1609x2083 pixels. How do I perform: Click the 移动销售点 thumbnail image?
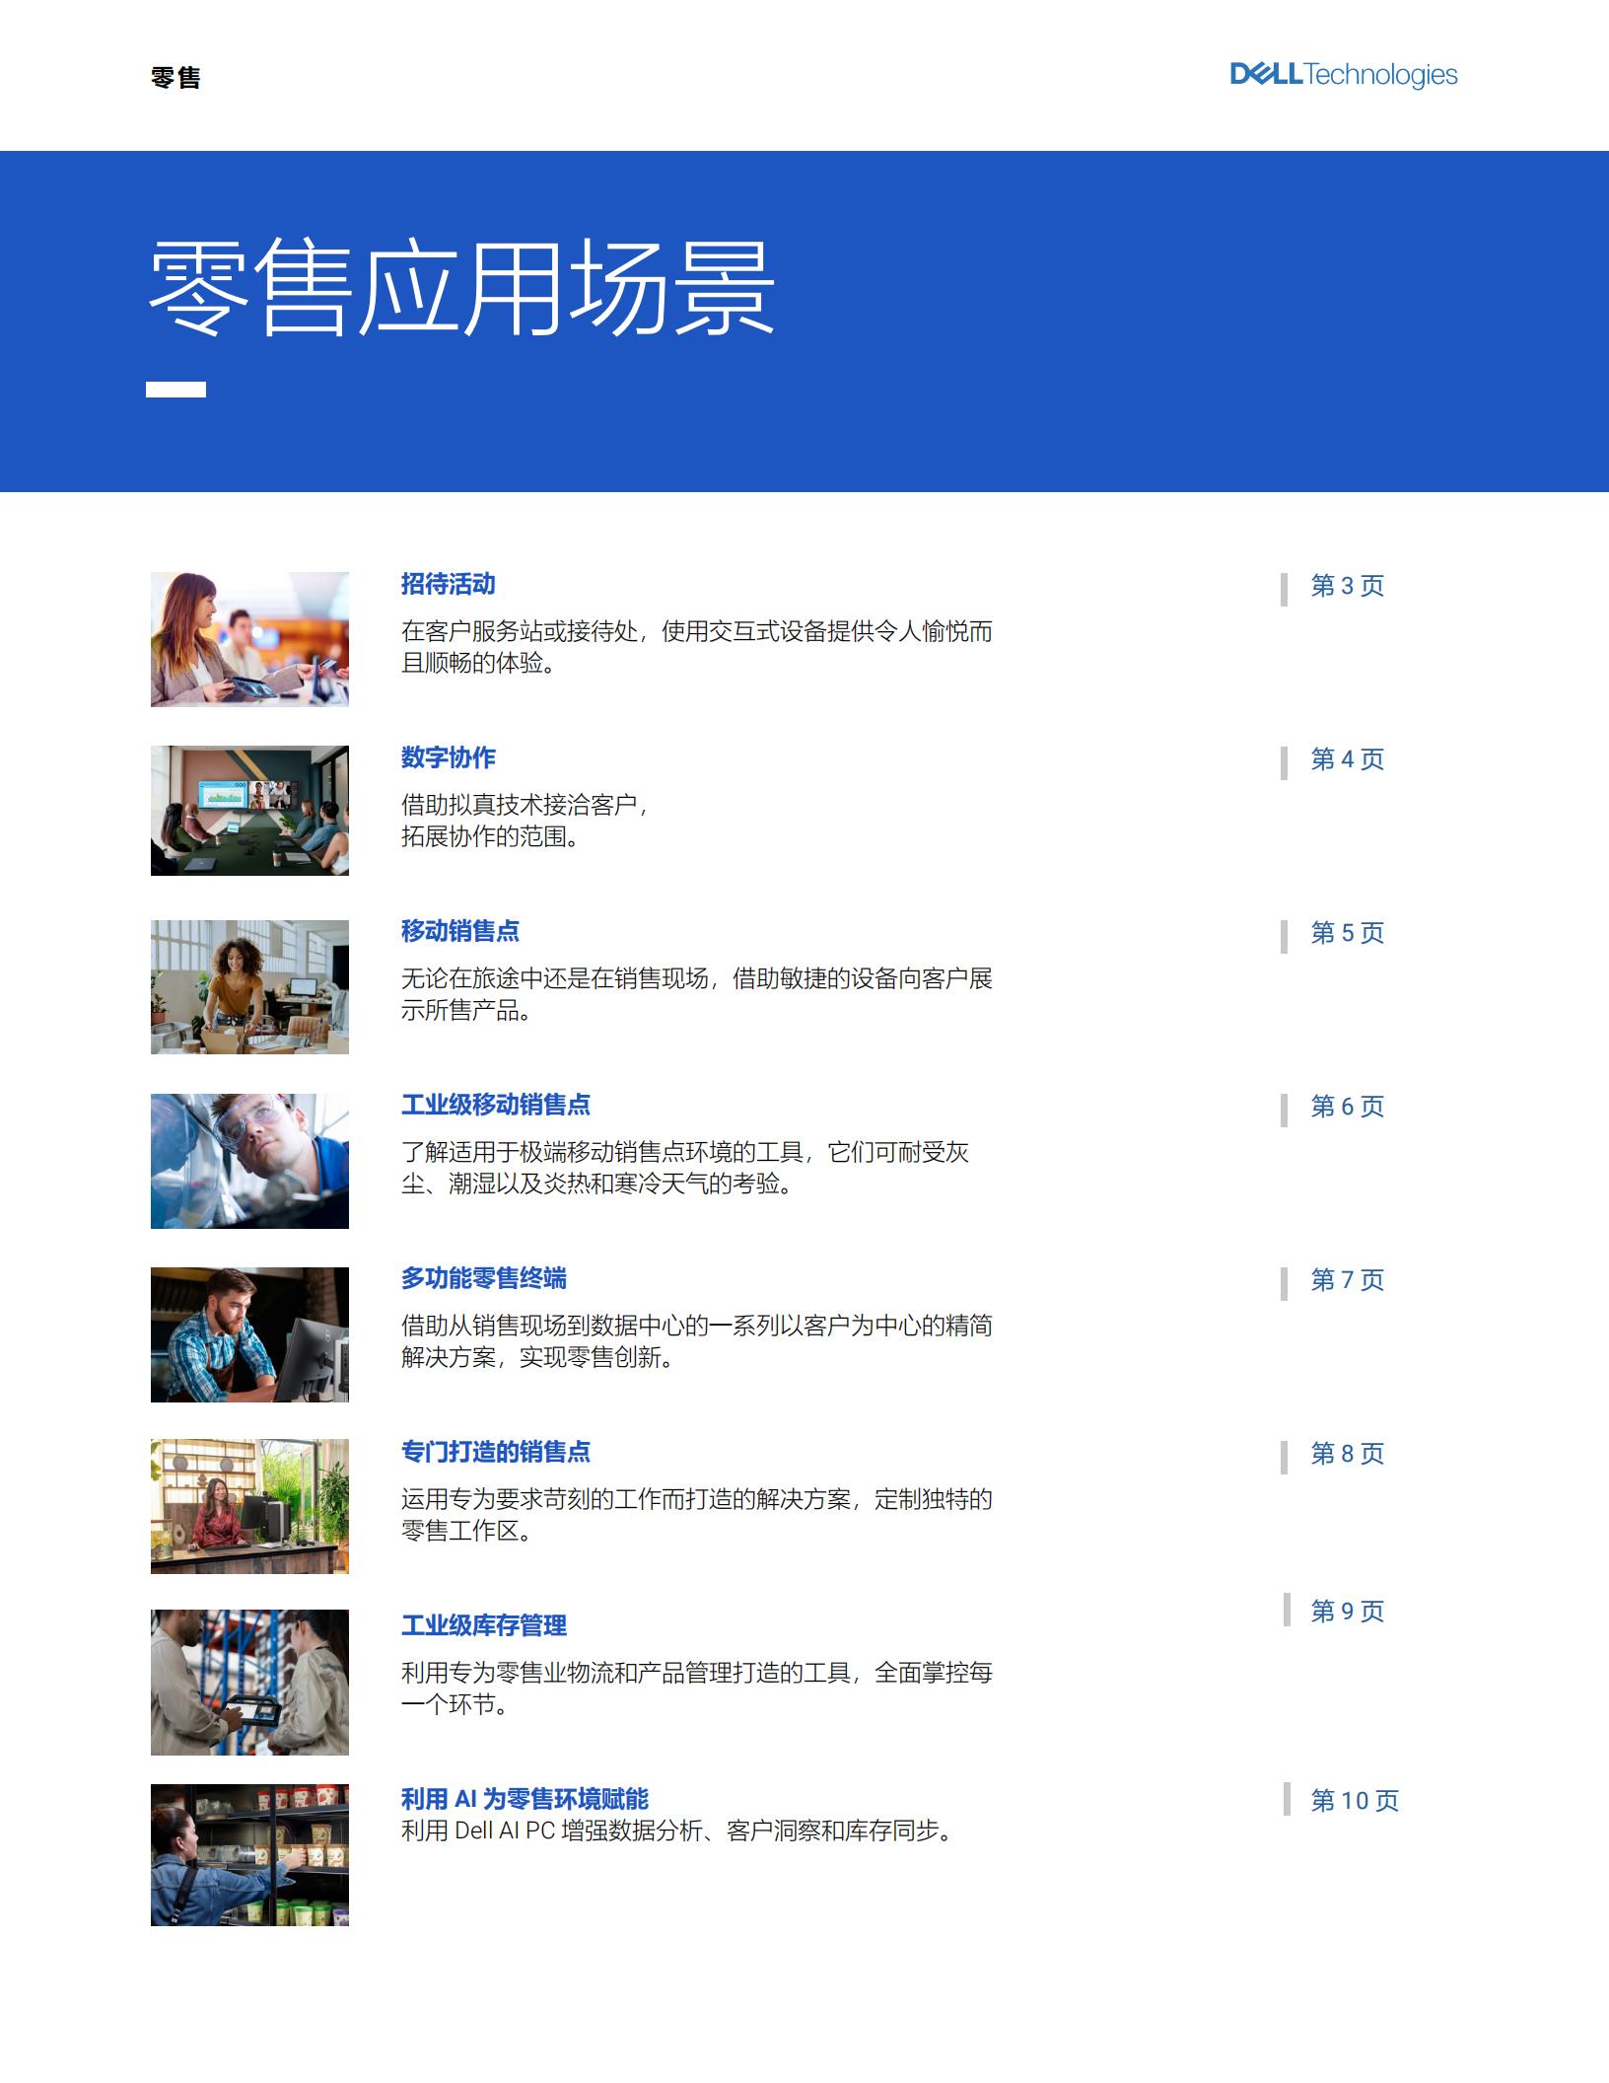tap(249, 987)
